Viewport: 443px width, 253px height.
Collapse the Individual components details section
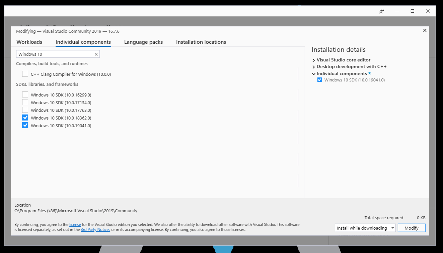pos(314,74)
